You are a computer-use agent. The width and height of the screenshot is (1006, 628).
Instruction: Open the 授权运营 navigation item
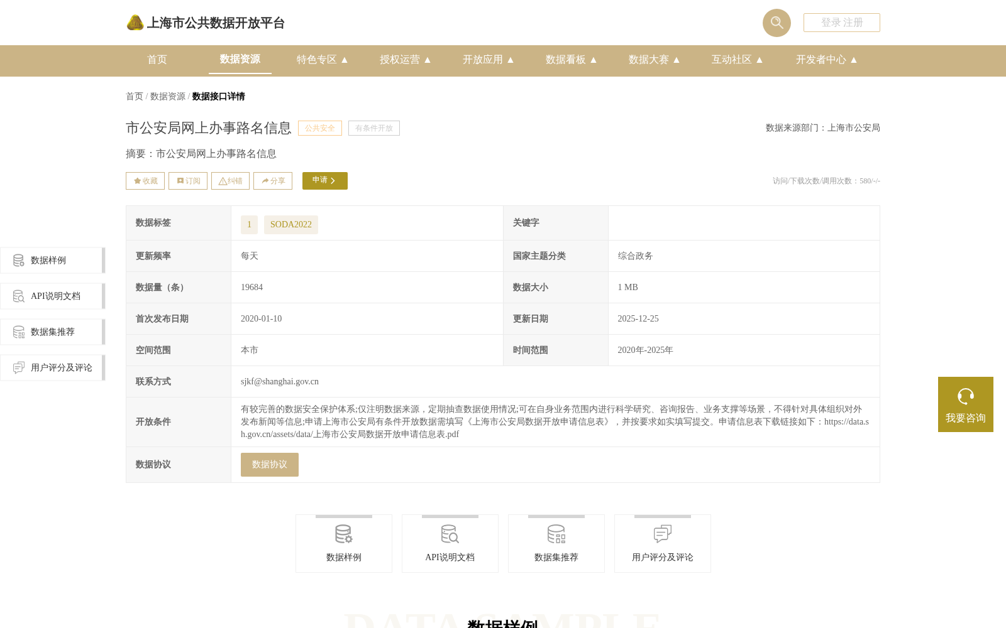point(400,60)
